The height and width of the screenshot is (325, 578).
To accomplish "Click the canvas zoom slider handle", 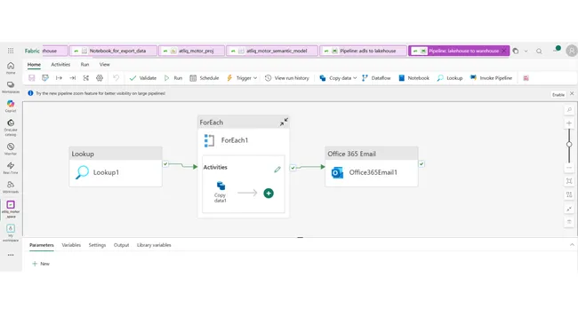I will [x=569, y=144].
